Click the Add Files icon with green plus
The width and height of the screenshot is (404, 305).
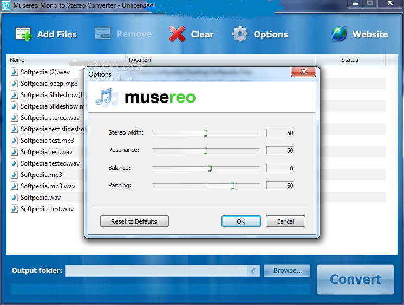click(24, 34)
